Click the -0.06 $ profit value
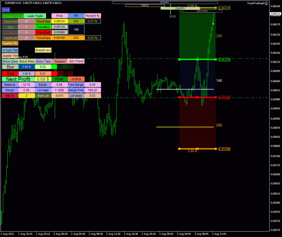Screen dimensions: 282x237 (76, 79)
